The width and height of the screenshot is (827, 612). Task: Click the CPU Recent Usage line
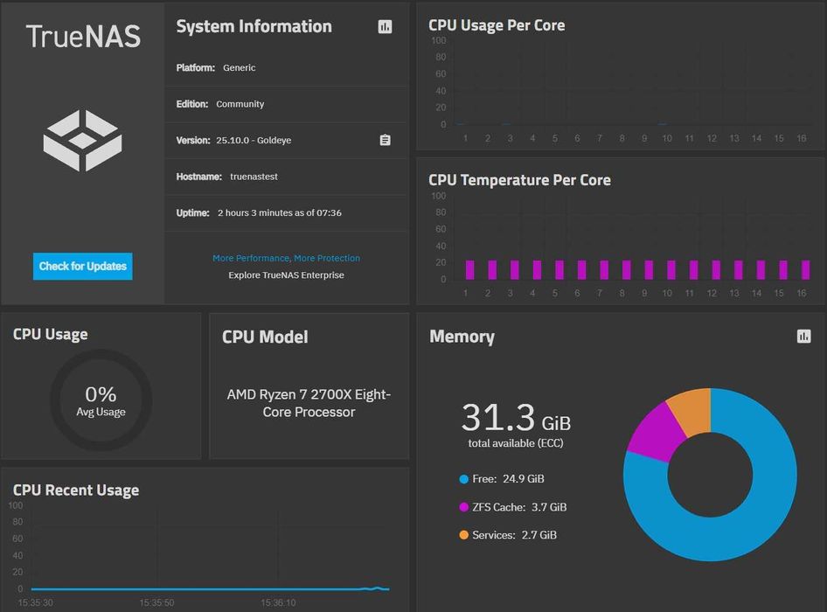[210, 588]
